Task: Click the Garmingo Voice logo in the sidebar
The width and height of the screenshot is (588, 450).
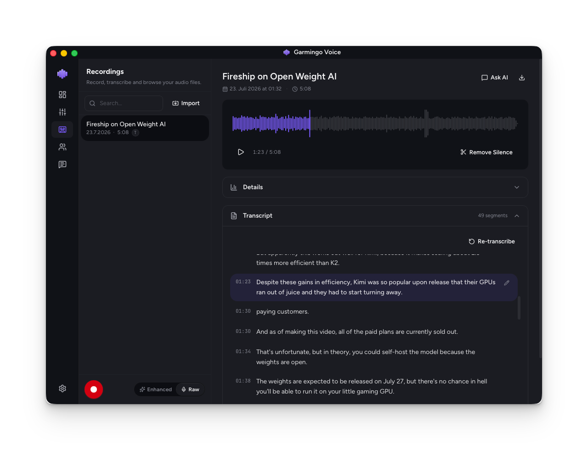Action: pyautogui.click(x=62, y=74)
